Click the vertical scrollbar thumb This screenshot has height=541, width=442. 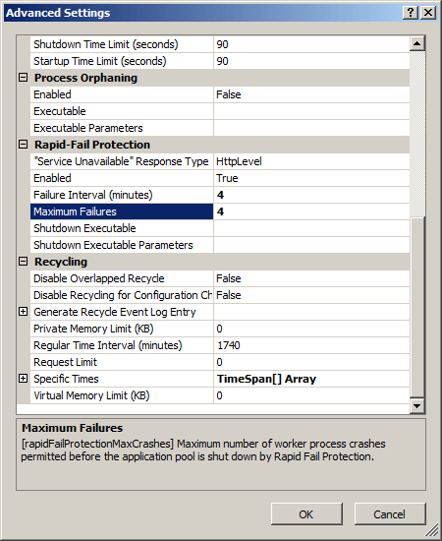coord(417,307)
